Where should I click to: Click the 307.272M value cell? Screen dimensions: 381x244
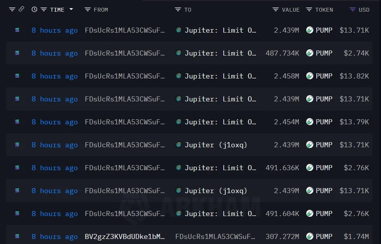tap(282, 236)
